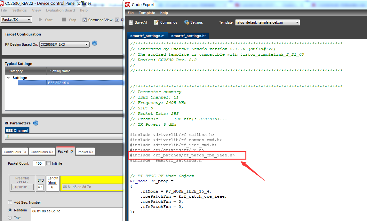Open the Template dropdown tirtos_default_template.cet.xml
This screenshot has height=221, width=367.
pyautogui.click(x=267, y=22)
